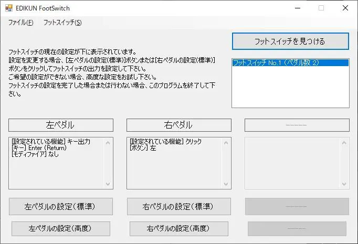The image size is (358, 244).
Task: Minimize the EDIKUN FootSwitch window
Action: (298, 8)
